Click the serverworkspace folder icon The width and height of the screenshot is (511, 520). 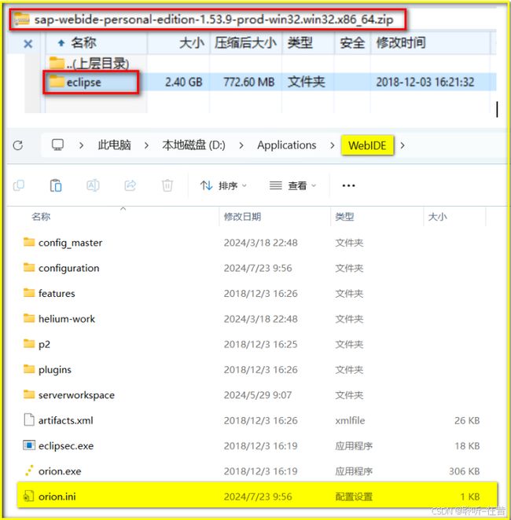(29, 394)
